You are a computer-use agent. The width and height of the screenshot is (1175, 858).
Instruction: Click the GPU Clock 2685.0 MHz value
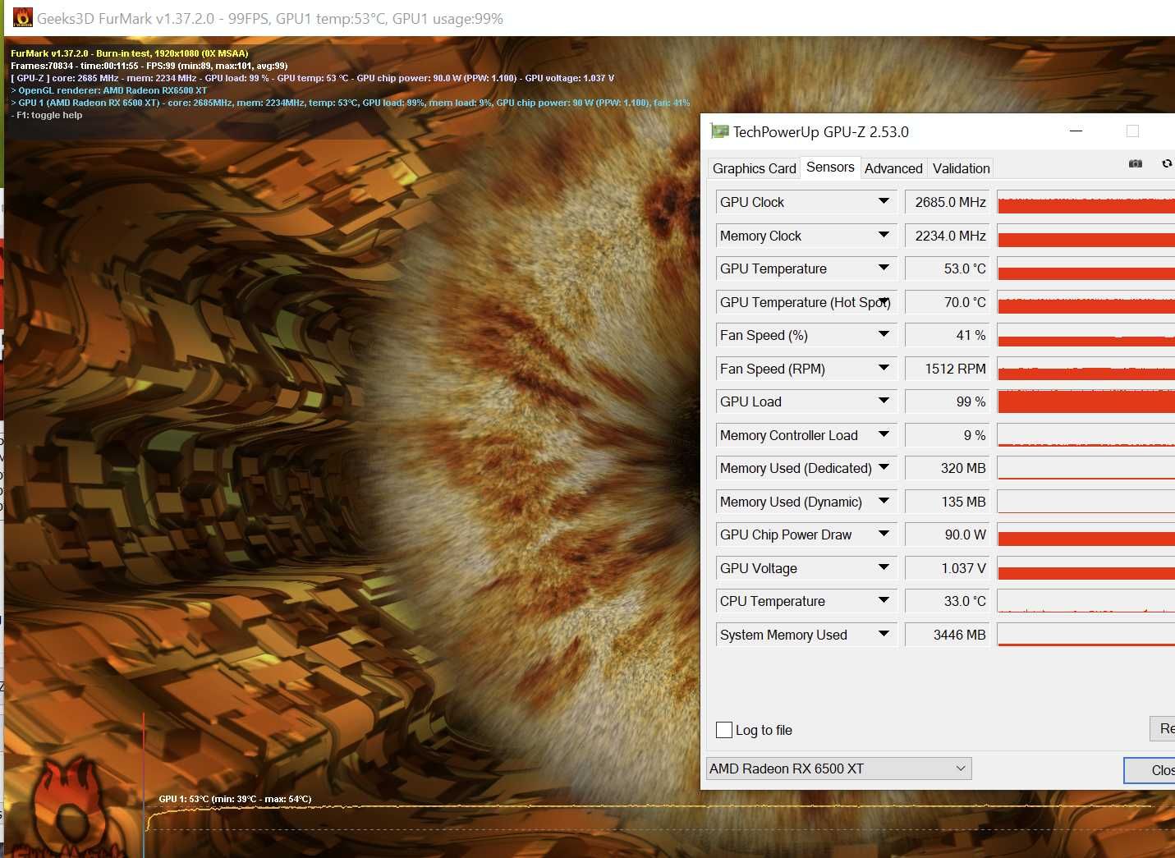(x=946, y=202)
